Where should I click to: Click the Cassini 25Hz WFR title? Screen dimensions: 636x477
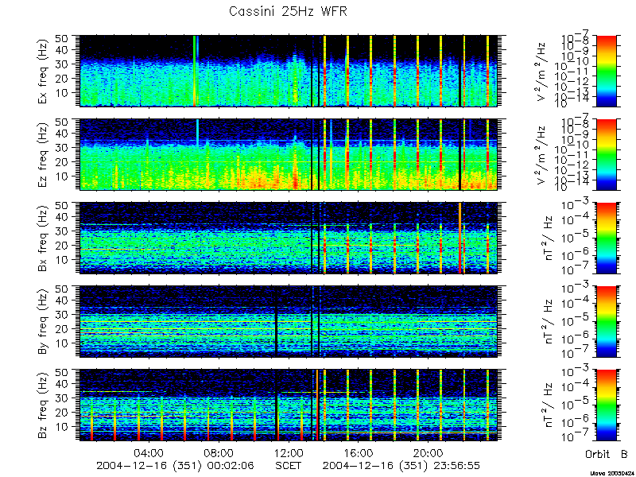tap(288, 11)
